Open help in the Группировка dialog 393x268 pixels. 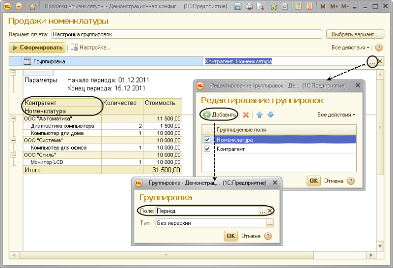(268, 236)
